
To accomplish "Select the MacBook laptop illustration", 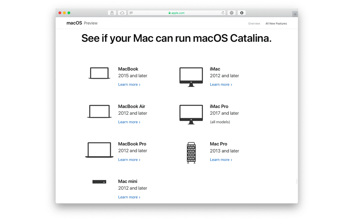I will [x=99, y=73].
